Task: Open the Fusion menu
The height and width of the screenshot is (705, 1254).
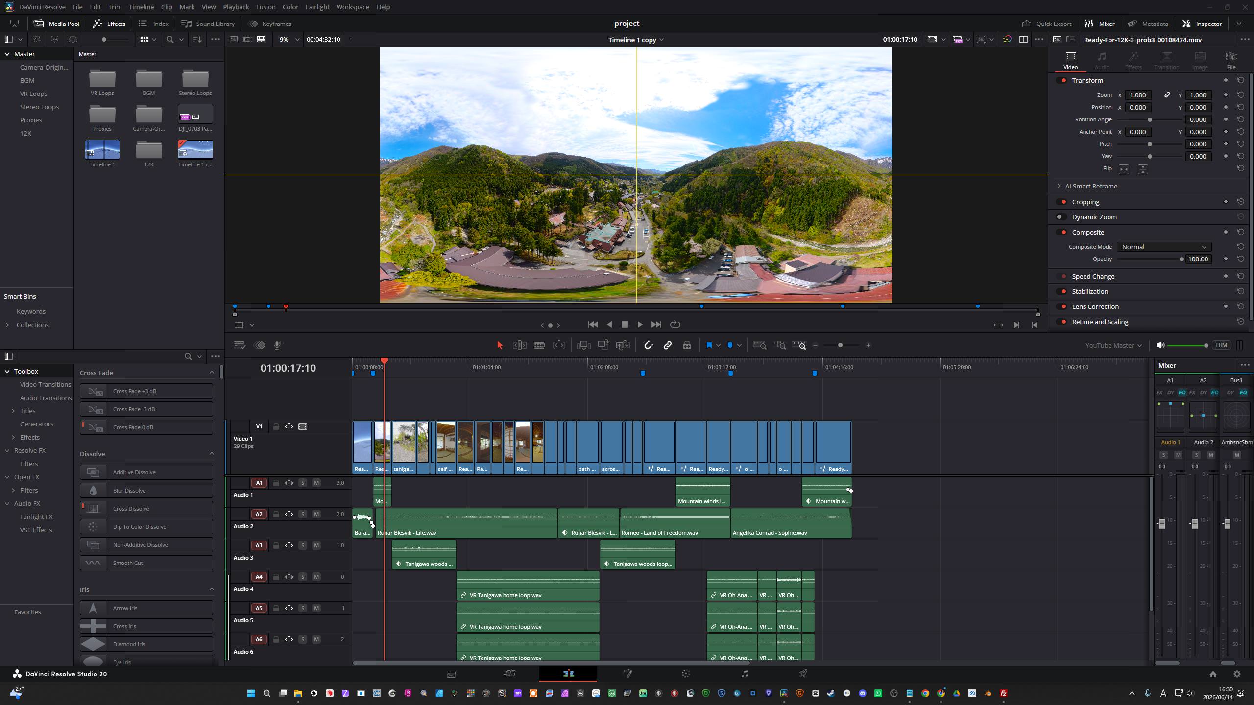Action: (265, 7)
